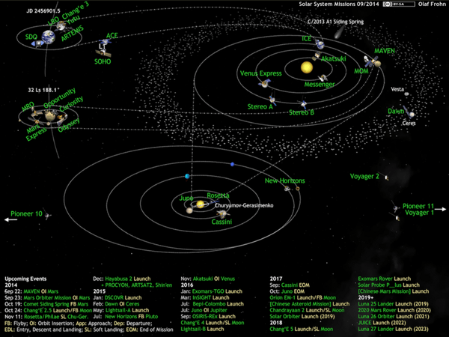The width and height of the screenshot is (449, 337).
Task: Select the Pioneer 10 probe icon
Action: 48,216
